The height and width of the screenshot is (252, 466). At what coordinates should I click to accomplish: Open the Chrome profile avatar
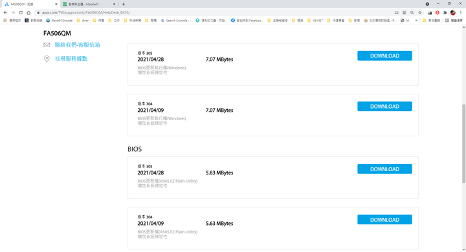click(x=453, y=13)
